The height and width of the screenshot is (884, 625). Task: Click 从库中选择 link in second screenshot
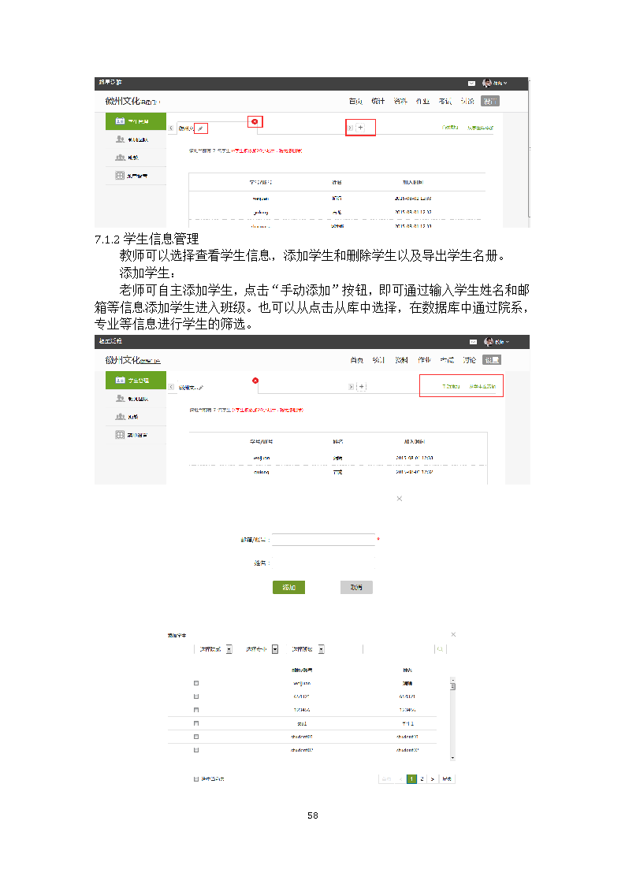point(482,386)
